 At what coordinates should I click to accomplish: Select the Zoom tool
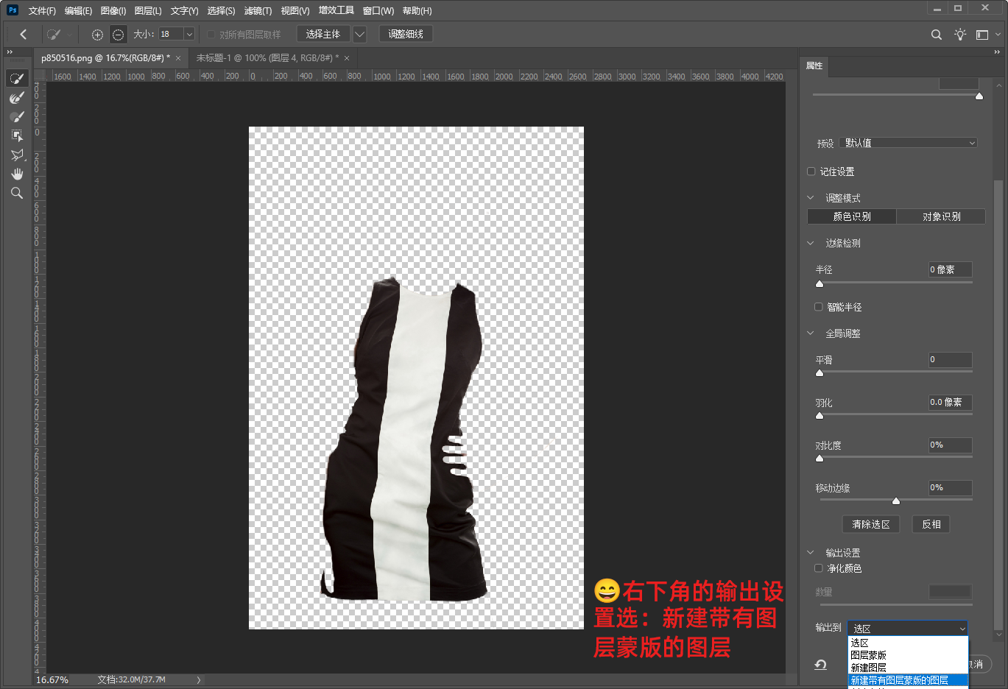point(17,194)
